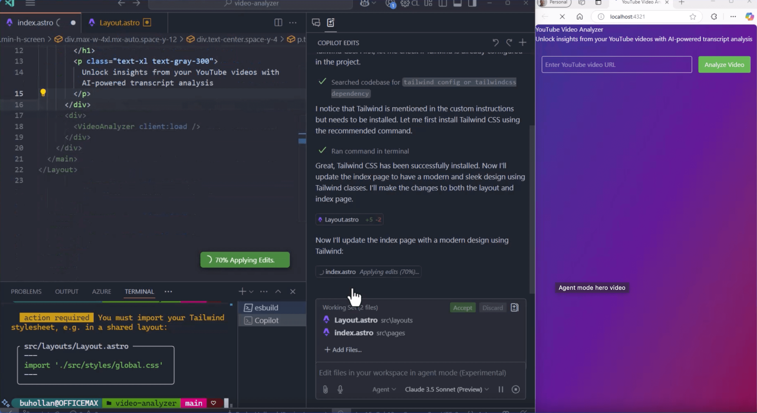Switch to the OUTPUT panel tab
This screenshot has height=413, width=757.
[67, 291]
